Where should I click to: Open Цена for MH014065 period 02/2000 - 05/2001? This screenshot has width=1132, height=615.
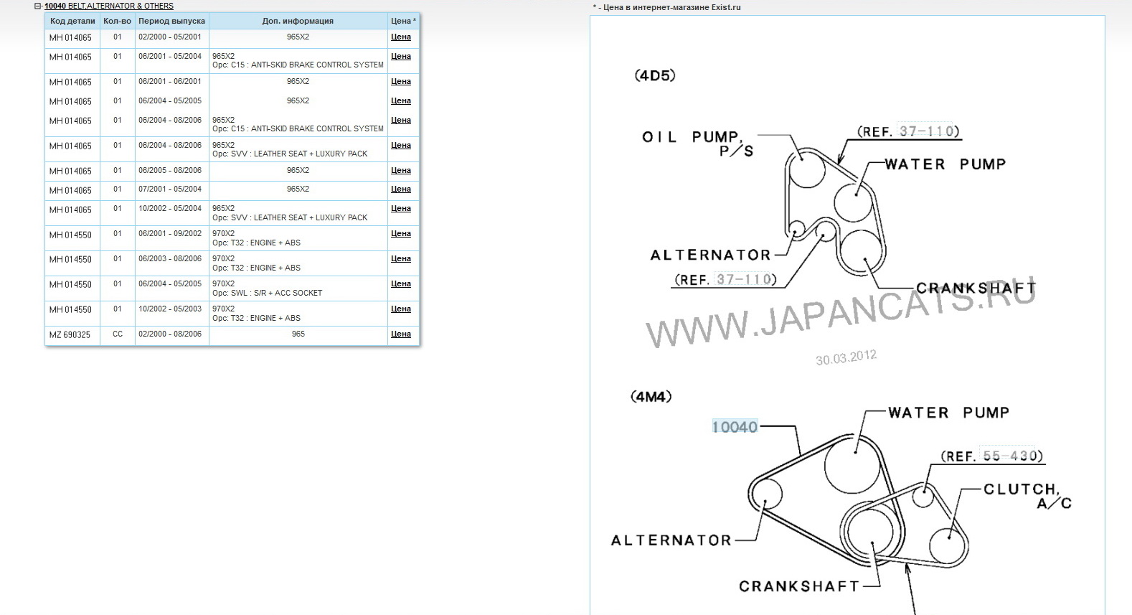pos(401,37)
